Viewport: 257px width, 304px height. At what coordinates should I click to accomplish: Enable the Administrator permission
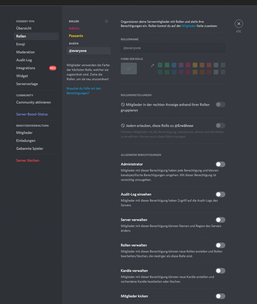(x=220, y=164)
